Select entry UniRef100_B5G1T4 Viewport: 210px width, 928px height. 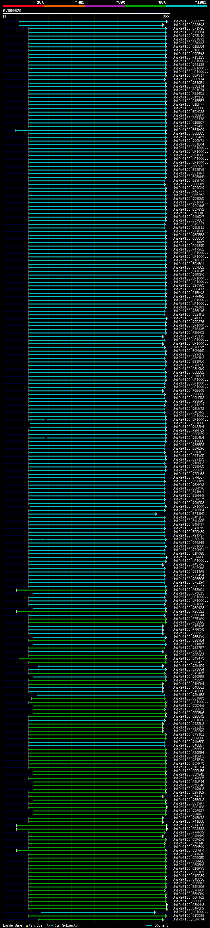188,87
